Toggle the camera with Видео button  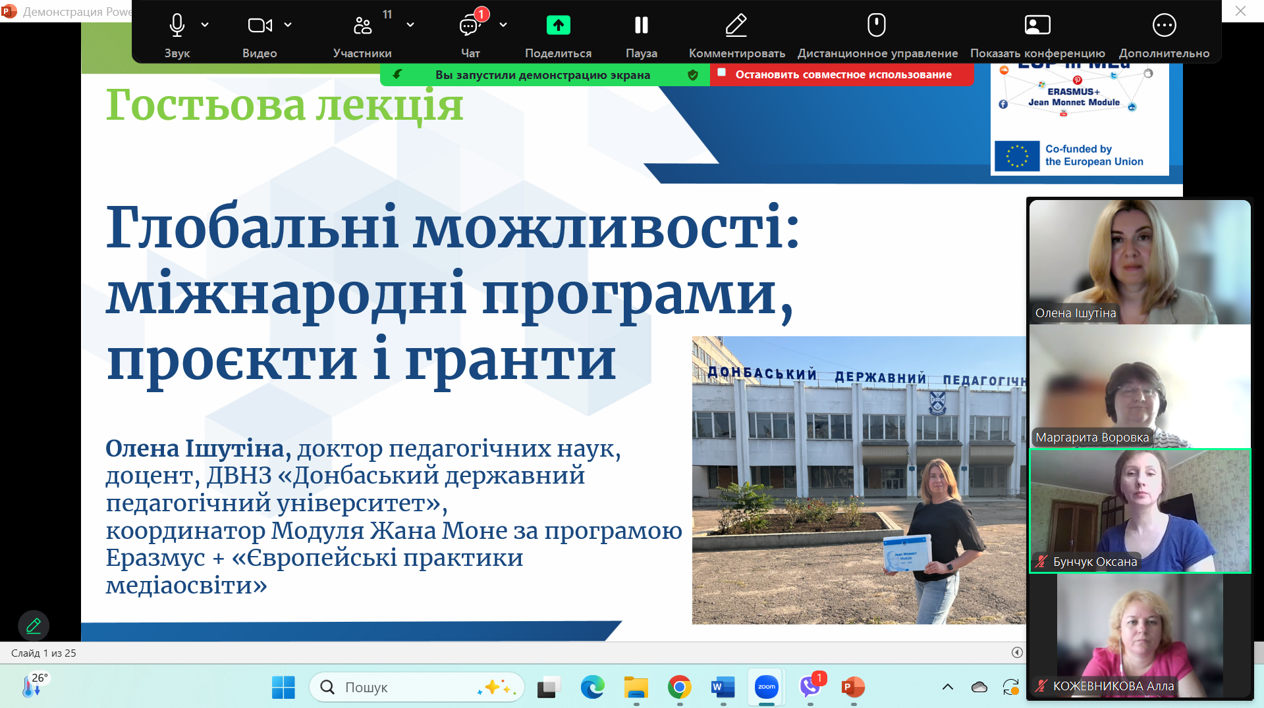[260, 34]
